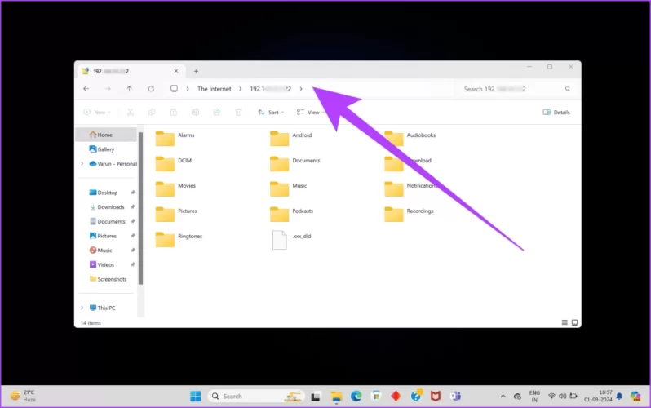Click the Up directory arrow

coord(129,89)
